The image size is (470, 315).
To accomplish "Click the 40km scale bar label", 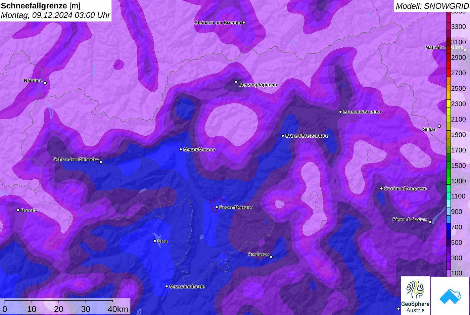I will 118,309.
